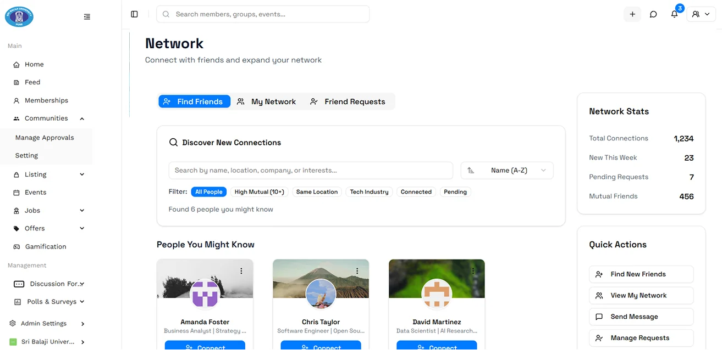Click the plus create icon in header

coord(632,14)
